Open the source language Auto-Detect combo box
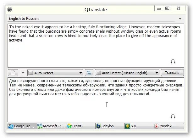This screenshot has height=138, width=193. click(55, 73)
